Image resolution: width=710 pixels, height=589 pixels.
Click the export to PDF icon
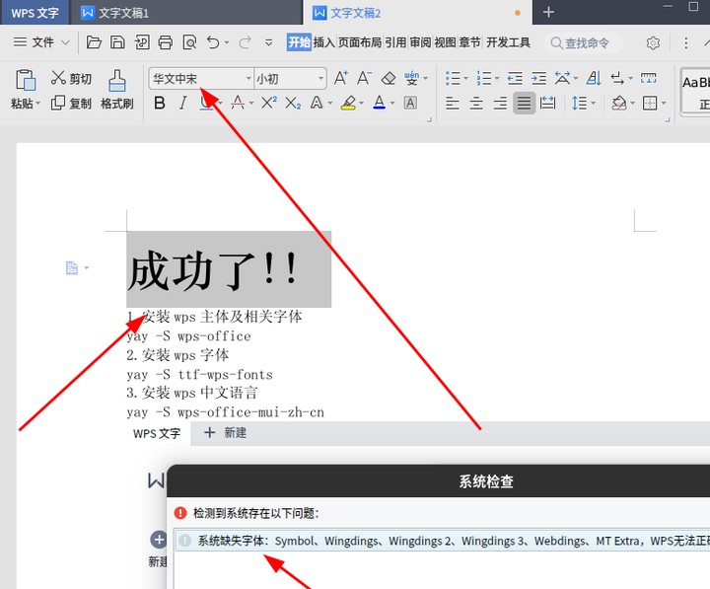pyautogui.click(x=142, y=42)
